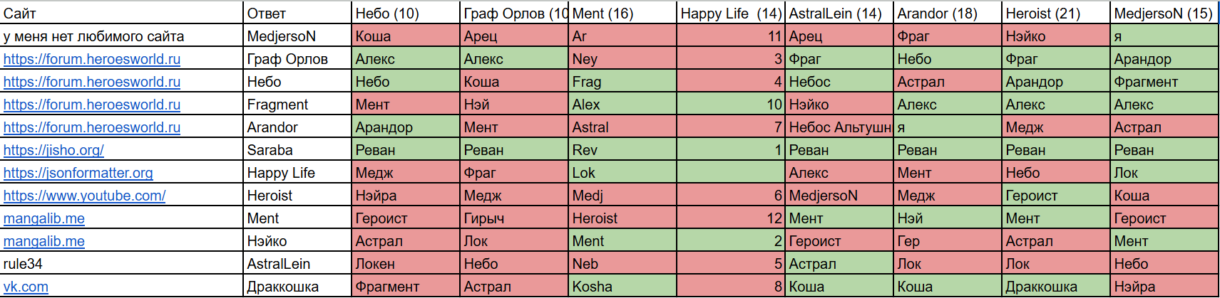The height and width of the screenshot is (298, 1220).
Task: Open mangalib.me link in Нэйко row
Action: pyautogui.click(x=43, y=241)
